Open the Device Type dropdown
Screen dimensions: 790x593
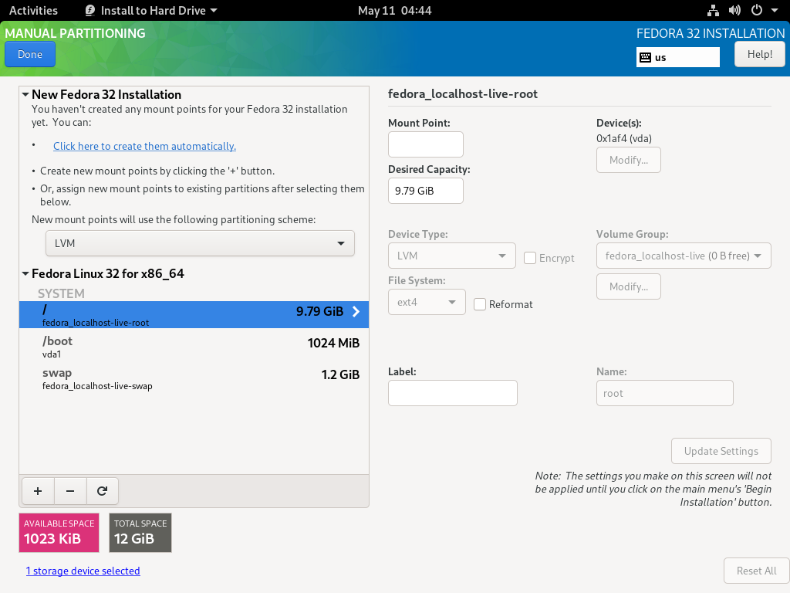coord(452,256)
